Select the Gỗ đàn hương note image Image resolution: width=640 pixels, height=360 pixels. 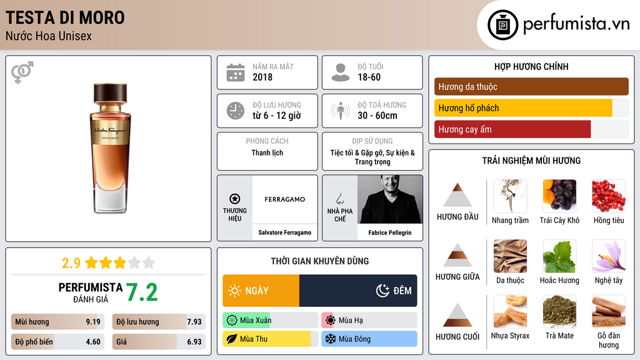click(x=609, y=311)
